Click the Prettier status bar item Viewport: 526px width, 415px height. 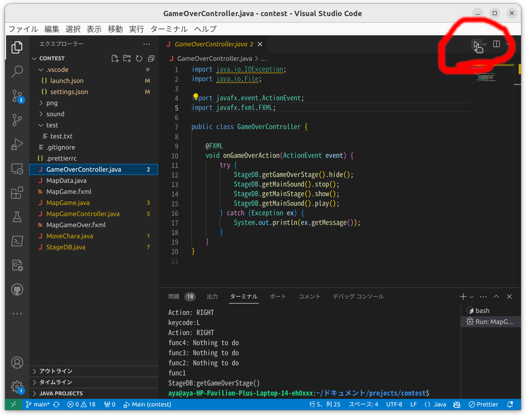coord(483,404)
